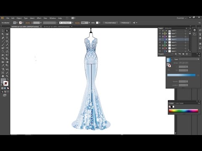Open the gradient Type dropdown
Image resolution: width=202 pixels, height=151 pixels.
pyautogui.click(x=189, y=59)
